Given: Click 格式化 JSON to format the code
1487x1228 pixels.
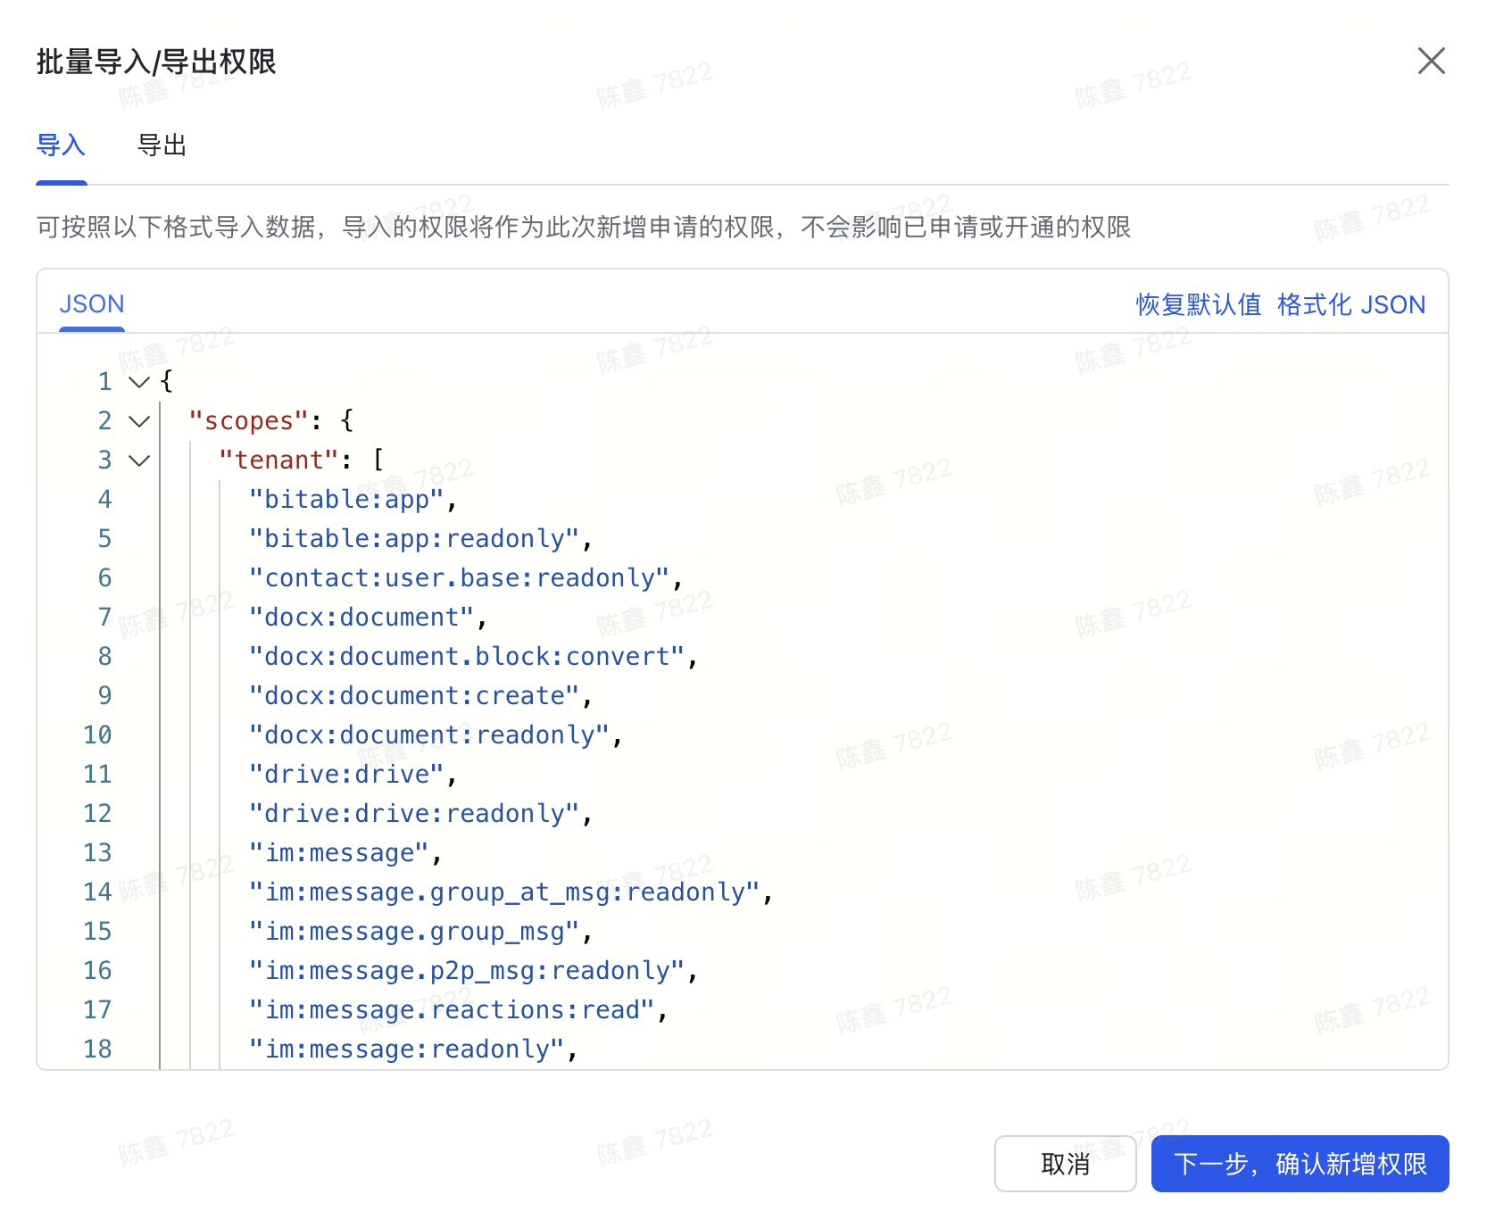Looking at the screenshot, I should pos(1351,304).
